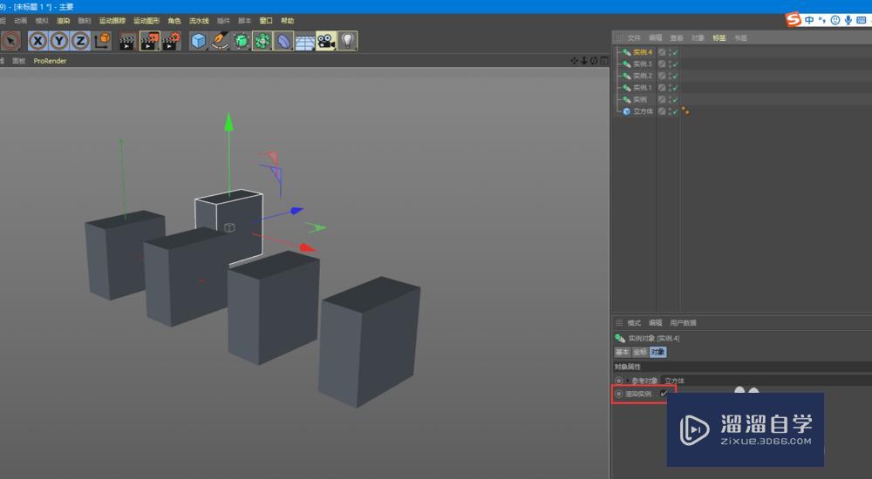Select 实例.2 in object tree
The image size is (872, 479).
coord(643,76)
